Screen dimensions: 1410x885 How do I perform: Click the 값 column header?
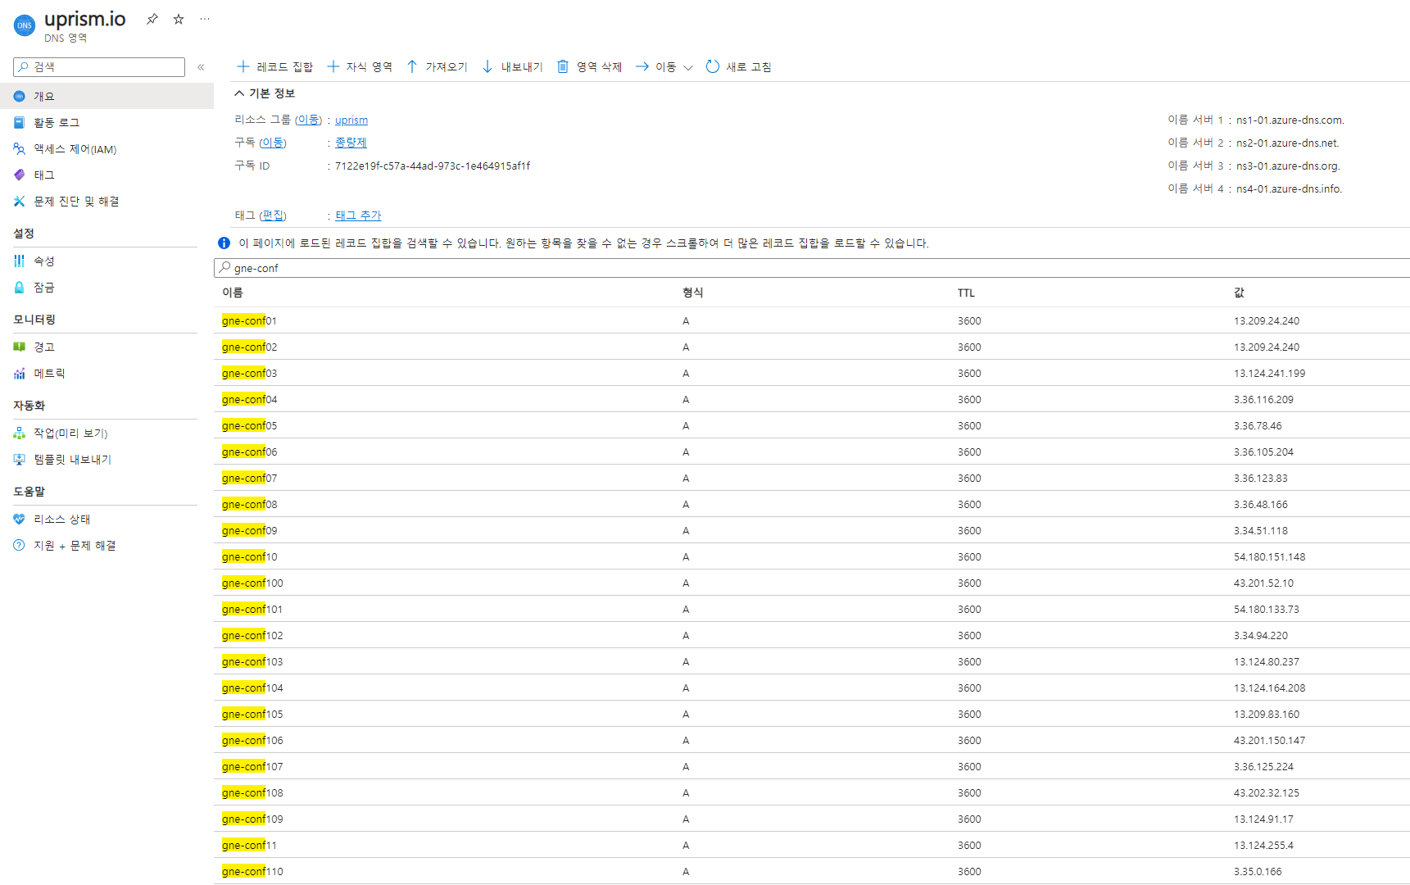(1239, 293)
